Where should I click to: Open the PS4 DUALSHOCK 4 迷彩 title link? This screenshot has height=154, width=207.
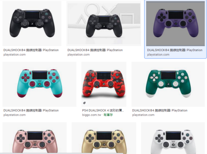click(103, 110)
